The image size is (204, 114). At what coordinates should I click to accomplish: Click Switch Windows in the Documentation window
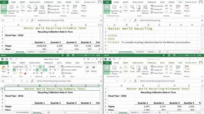(x=178, y=9)
